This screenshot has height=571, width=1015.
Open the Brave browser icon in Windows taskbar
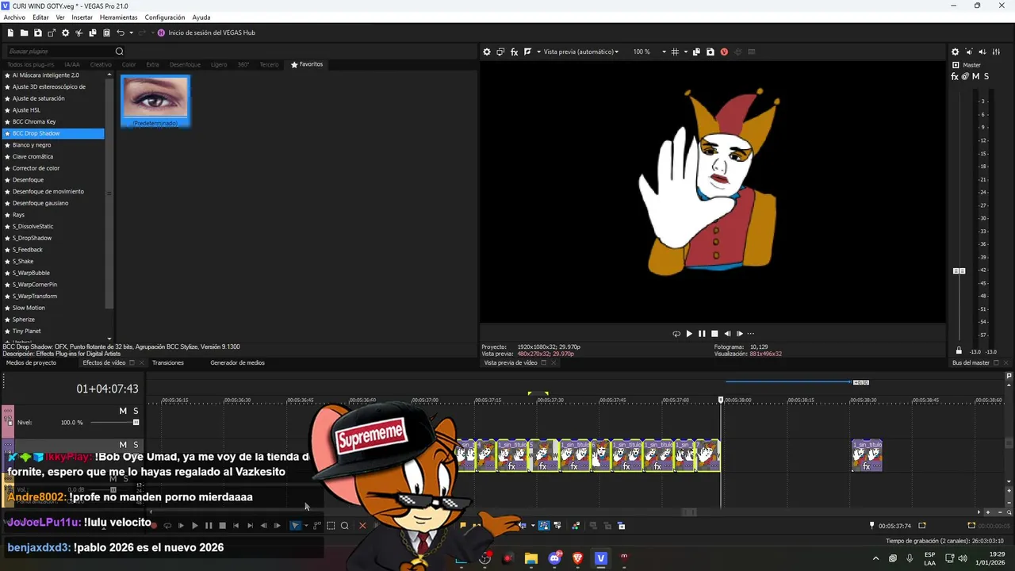pos(578,558)
